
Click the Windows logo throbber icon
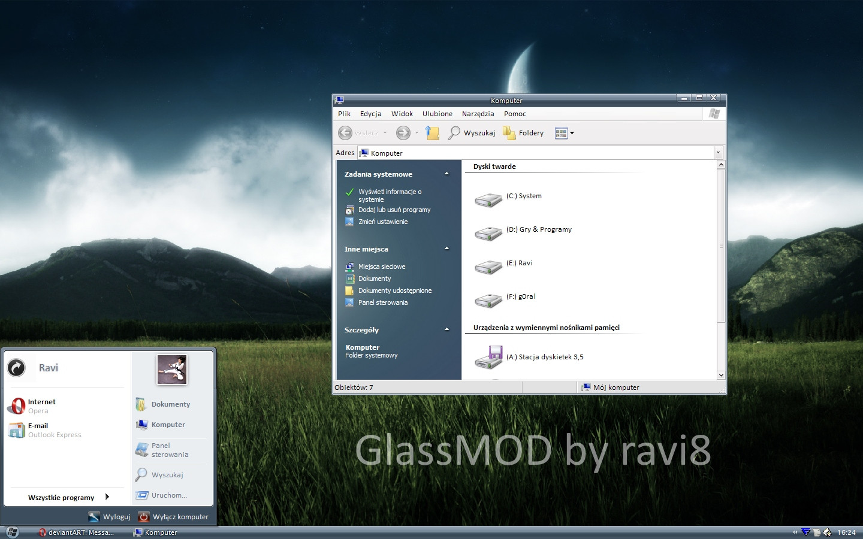point(714,114)
